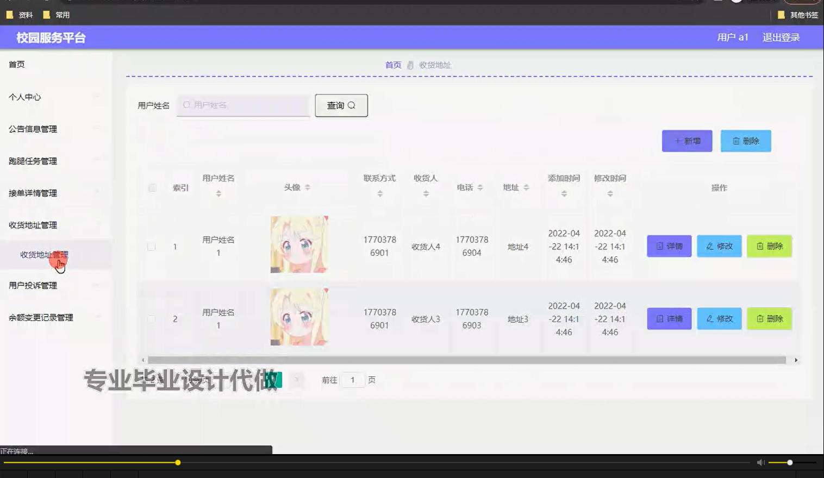
Task: Sort by 收货人 column arrows
Action: click(426, 193)
